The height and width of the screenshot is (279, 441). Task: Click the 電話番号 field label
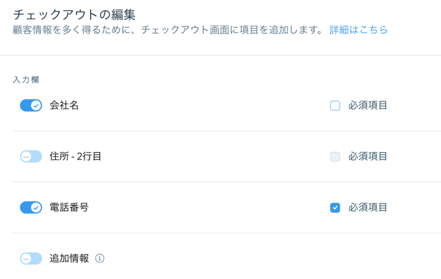click(69, 207)
